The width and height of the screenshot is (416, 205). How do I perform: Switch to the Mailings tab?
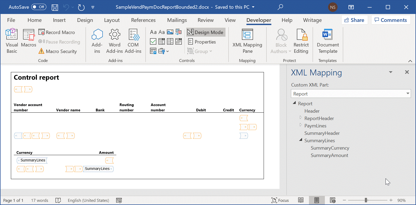[177, 20]
